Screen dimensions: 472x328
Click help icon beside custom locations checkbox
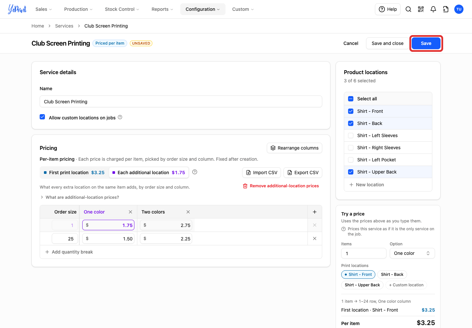tap(120, 117)
